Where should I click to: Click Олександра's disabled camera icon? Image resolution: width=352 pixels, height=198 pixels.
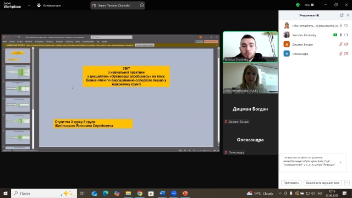tap(346, 54)
